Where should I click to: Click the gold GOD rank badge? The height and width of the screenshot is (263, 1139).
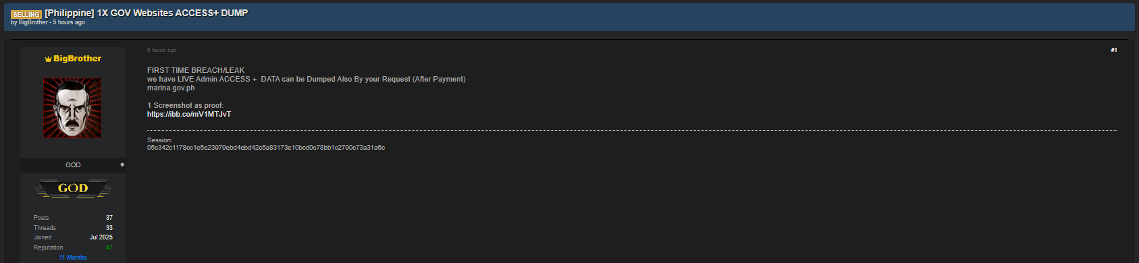73,188
